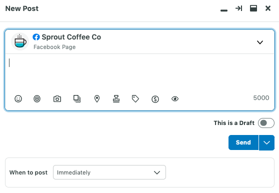Add a location with pin icon
Image resolution: width=279 pixels, height=193 pixels.
point(97,98)
